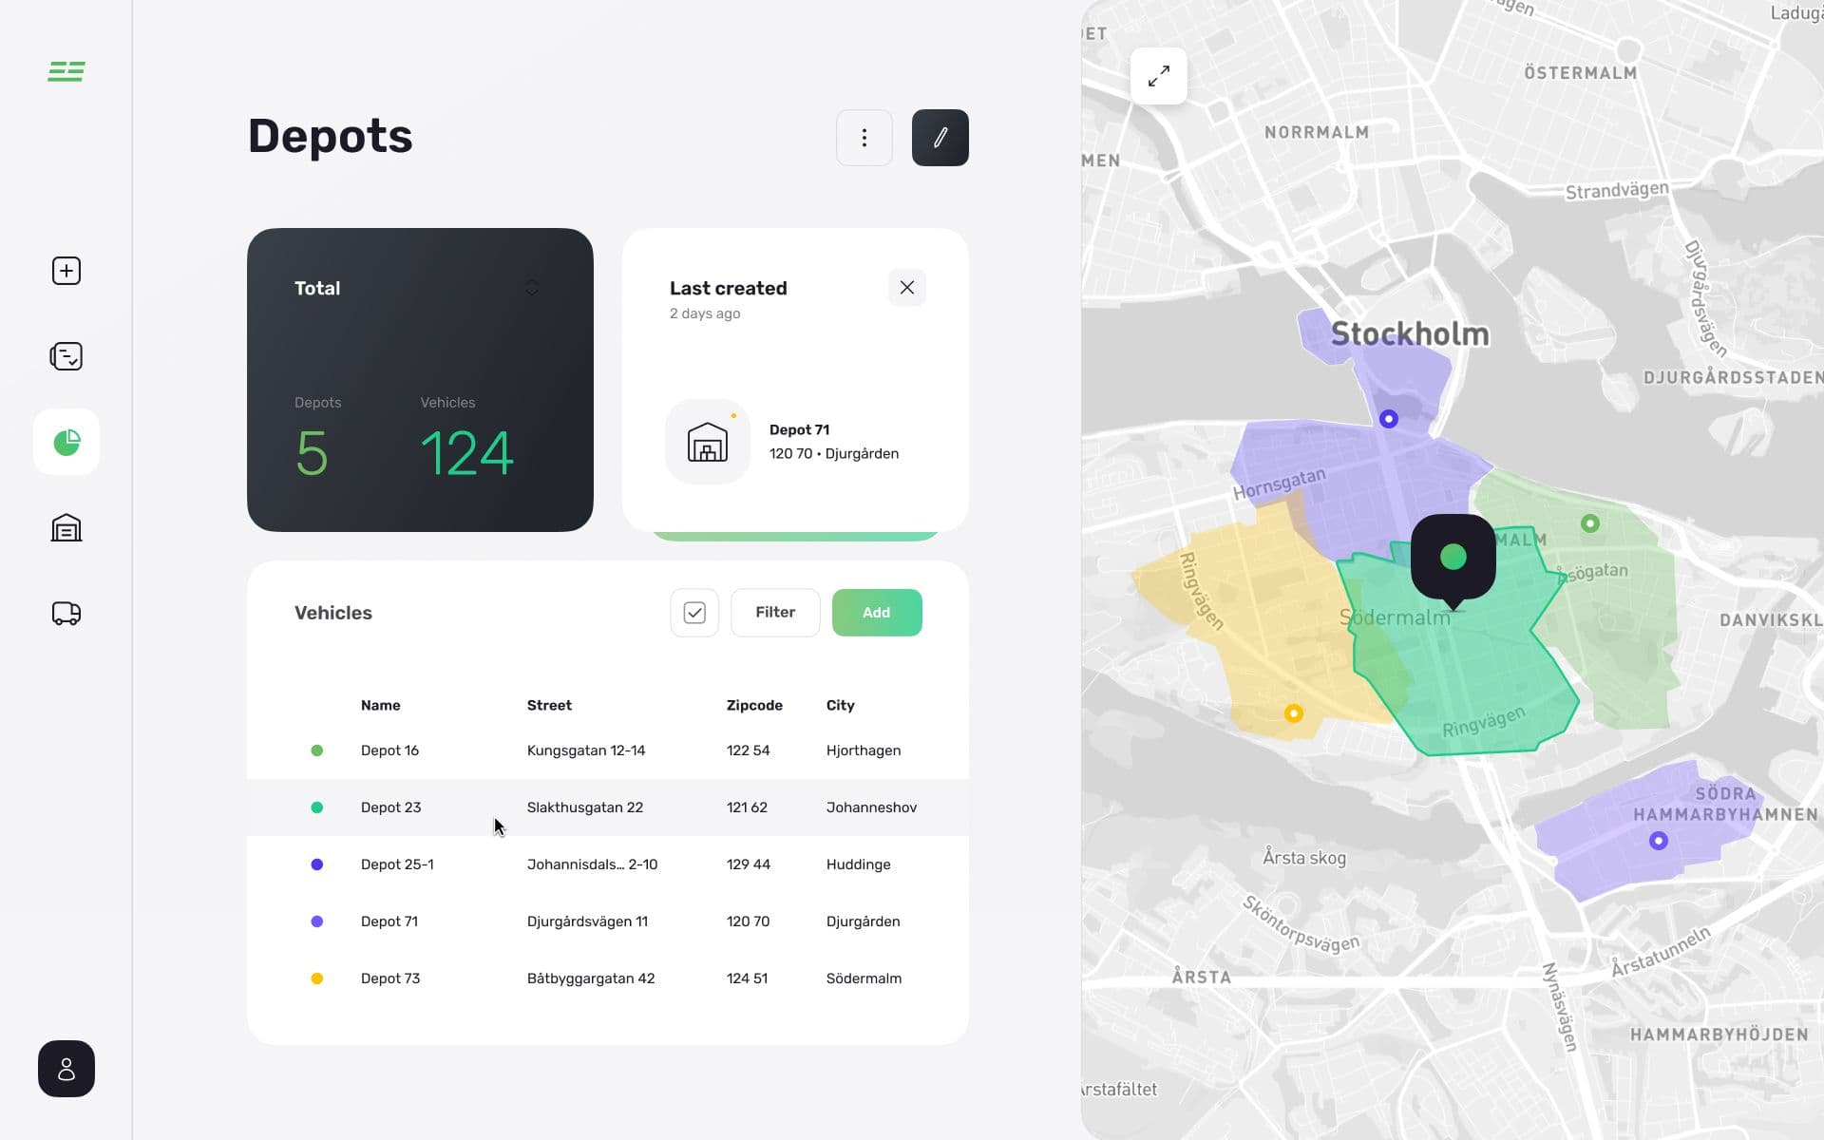
Task: Dismiss the Last created notification
Action: click(x=907, y=287)
